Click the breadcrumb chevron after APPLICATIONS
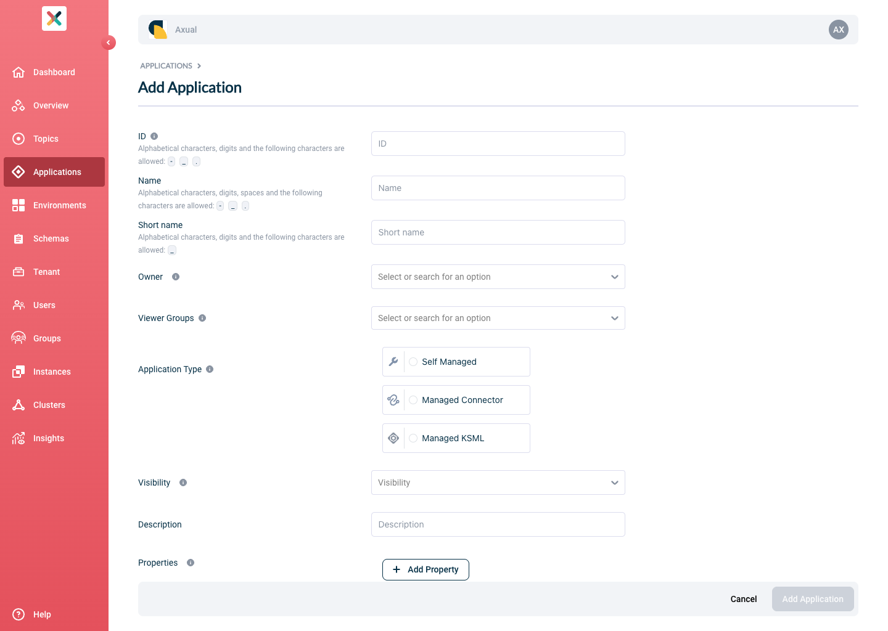 [x=199, y=66]
